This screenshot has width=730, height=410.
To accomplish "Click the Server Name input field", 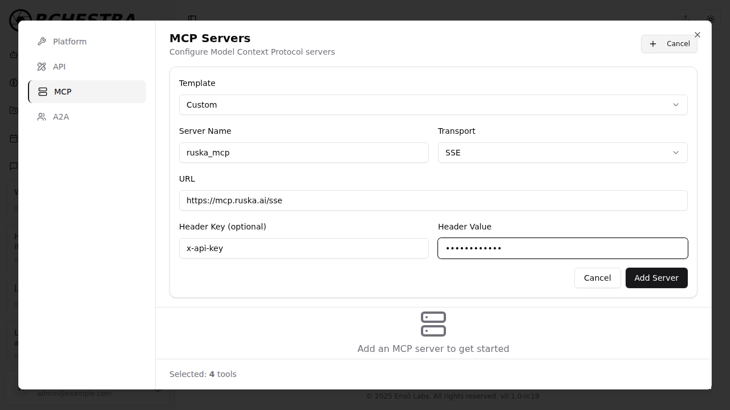I will (x=304, y=153).
